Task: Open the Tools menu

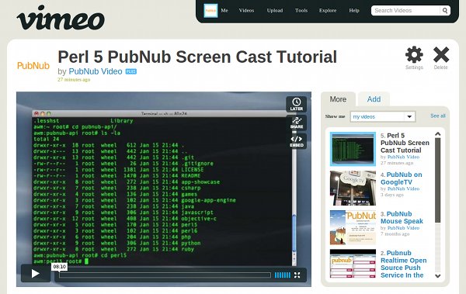Action: tap(301, 10)
